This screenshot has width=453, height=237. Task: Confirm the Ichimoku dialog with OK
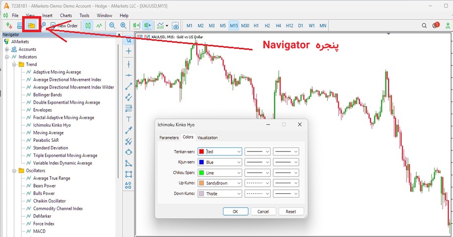236,212
